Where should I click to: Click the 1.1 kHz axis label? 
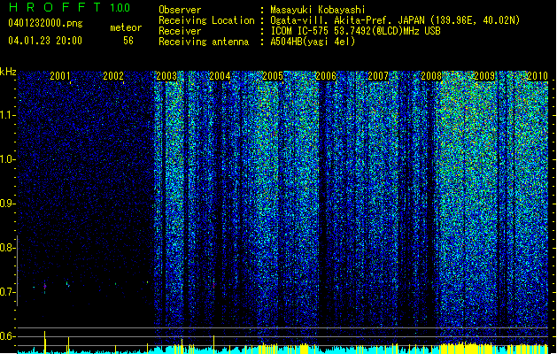coord(8,115)
